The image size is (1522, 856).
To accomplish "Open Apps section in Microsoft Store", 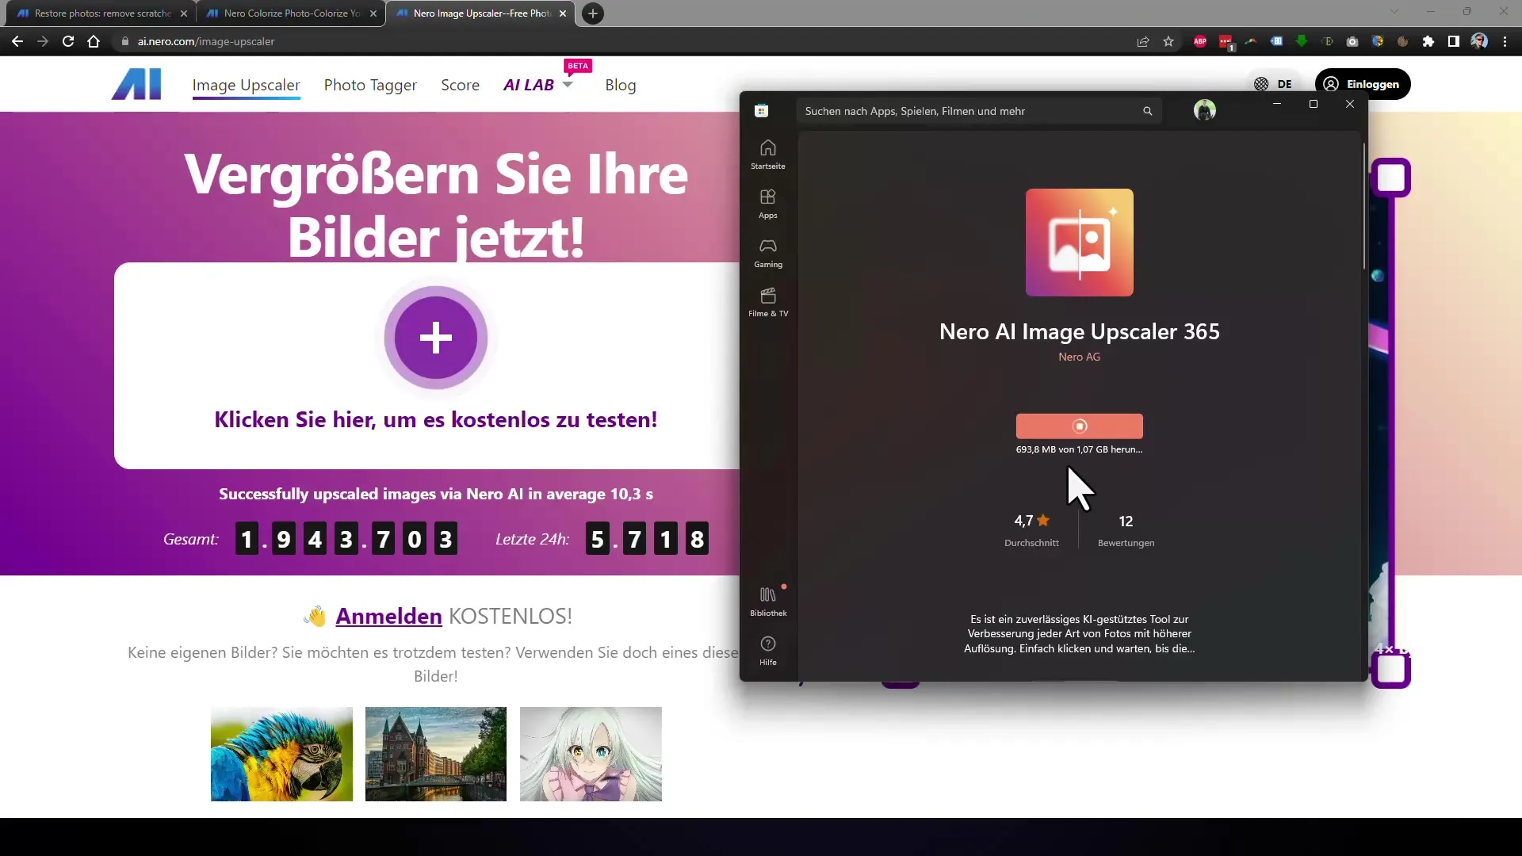I will 768,204.
